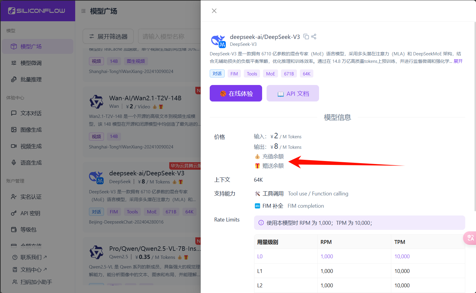476x293 pixels.
Task: Click the 图像生成 picture icon
Action: [14, 130]
